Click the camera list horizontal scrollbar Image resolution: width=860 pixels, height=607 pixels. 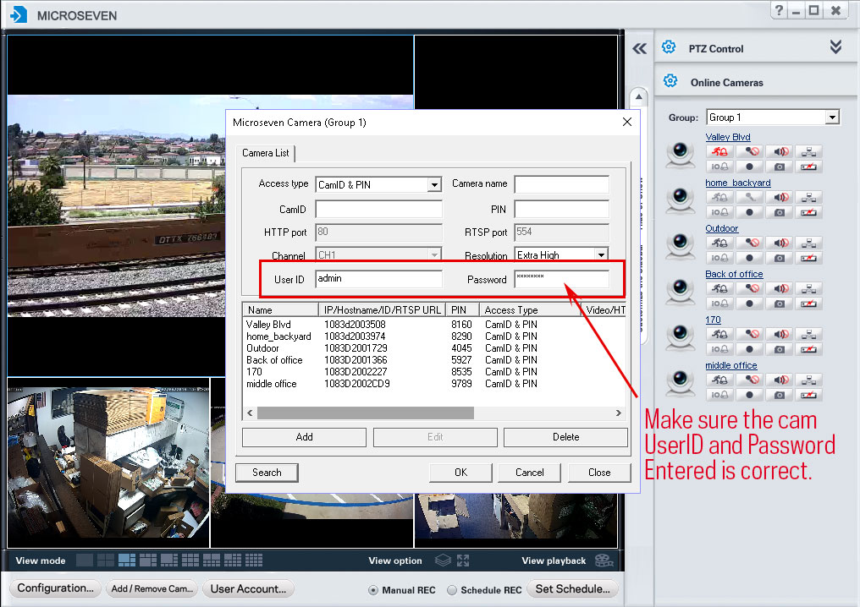coord(364,413)
